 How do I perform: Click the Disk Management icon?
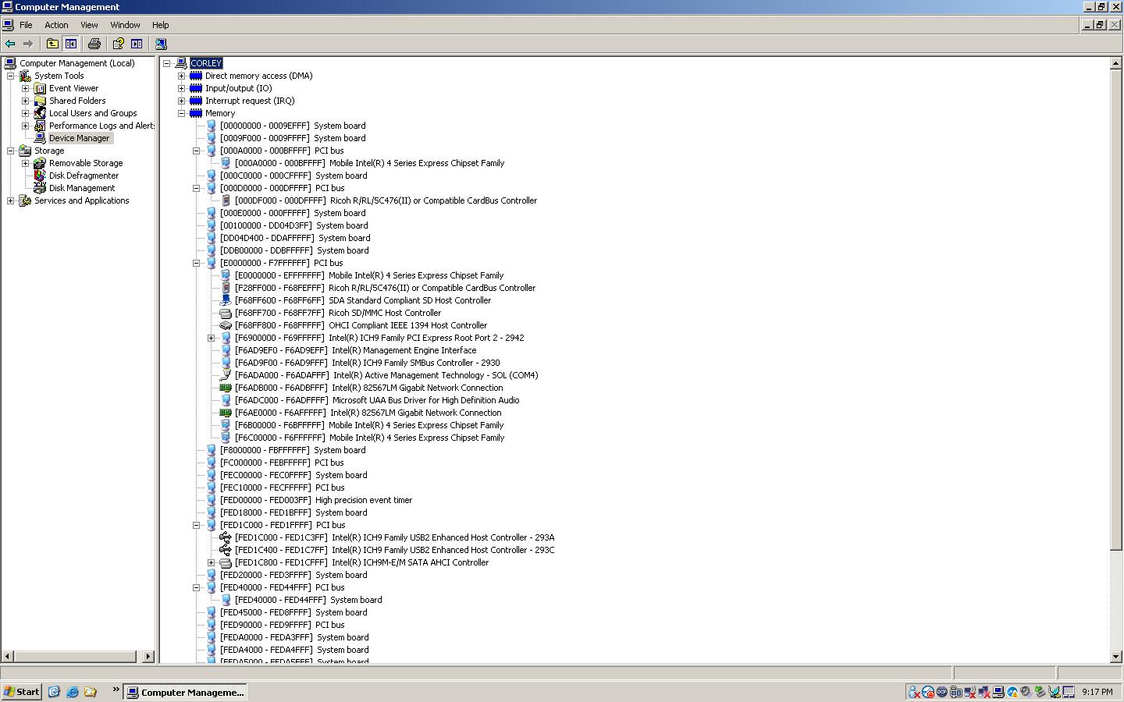(x=40, y=188)
